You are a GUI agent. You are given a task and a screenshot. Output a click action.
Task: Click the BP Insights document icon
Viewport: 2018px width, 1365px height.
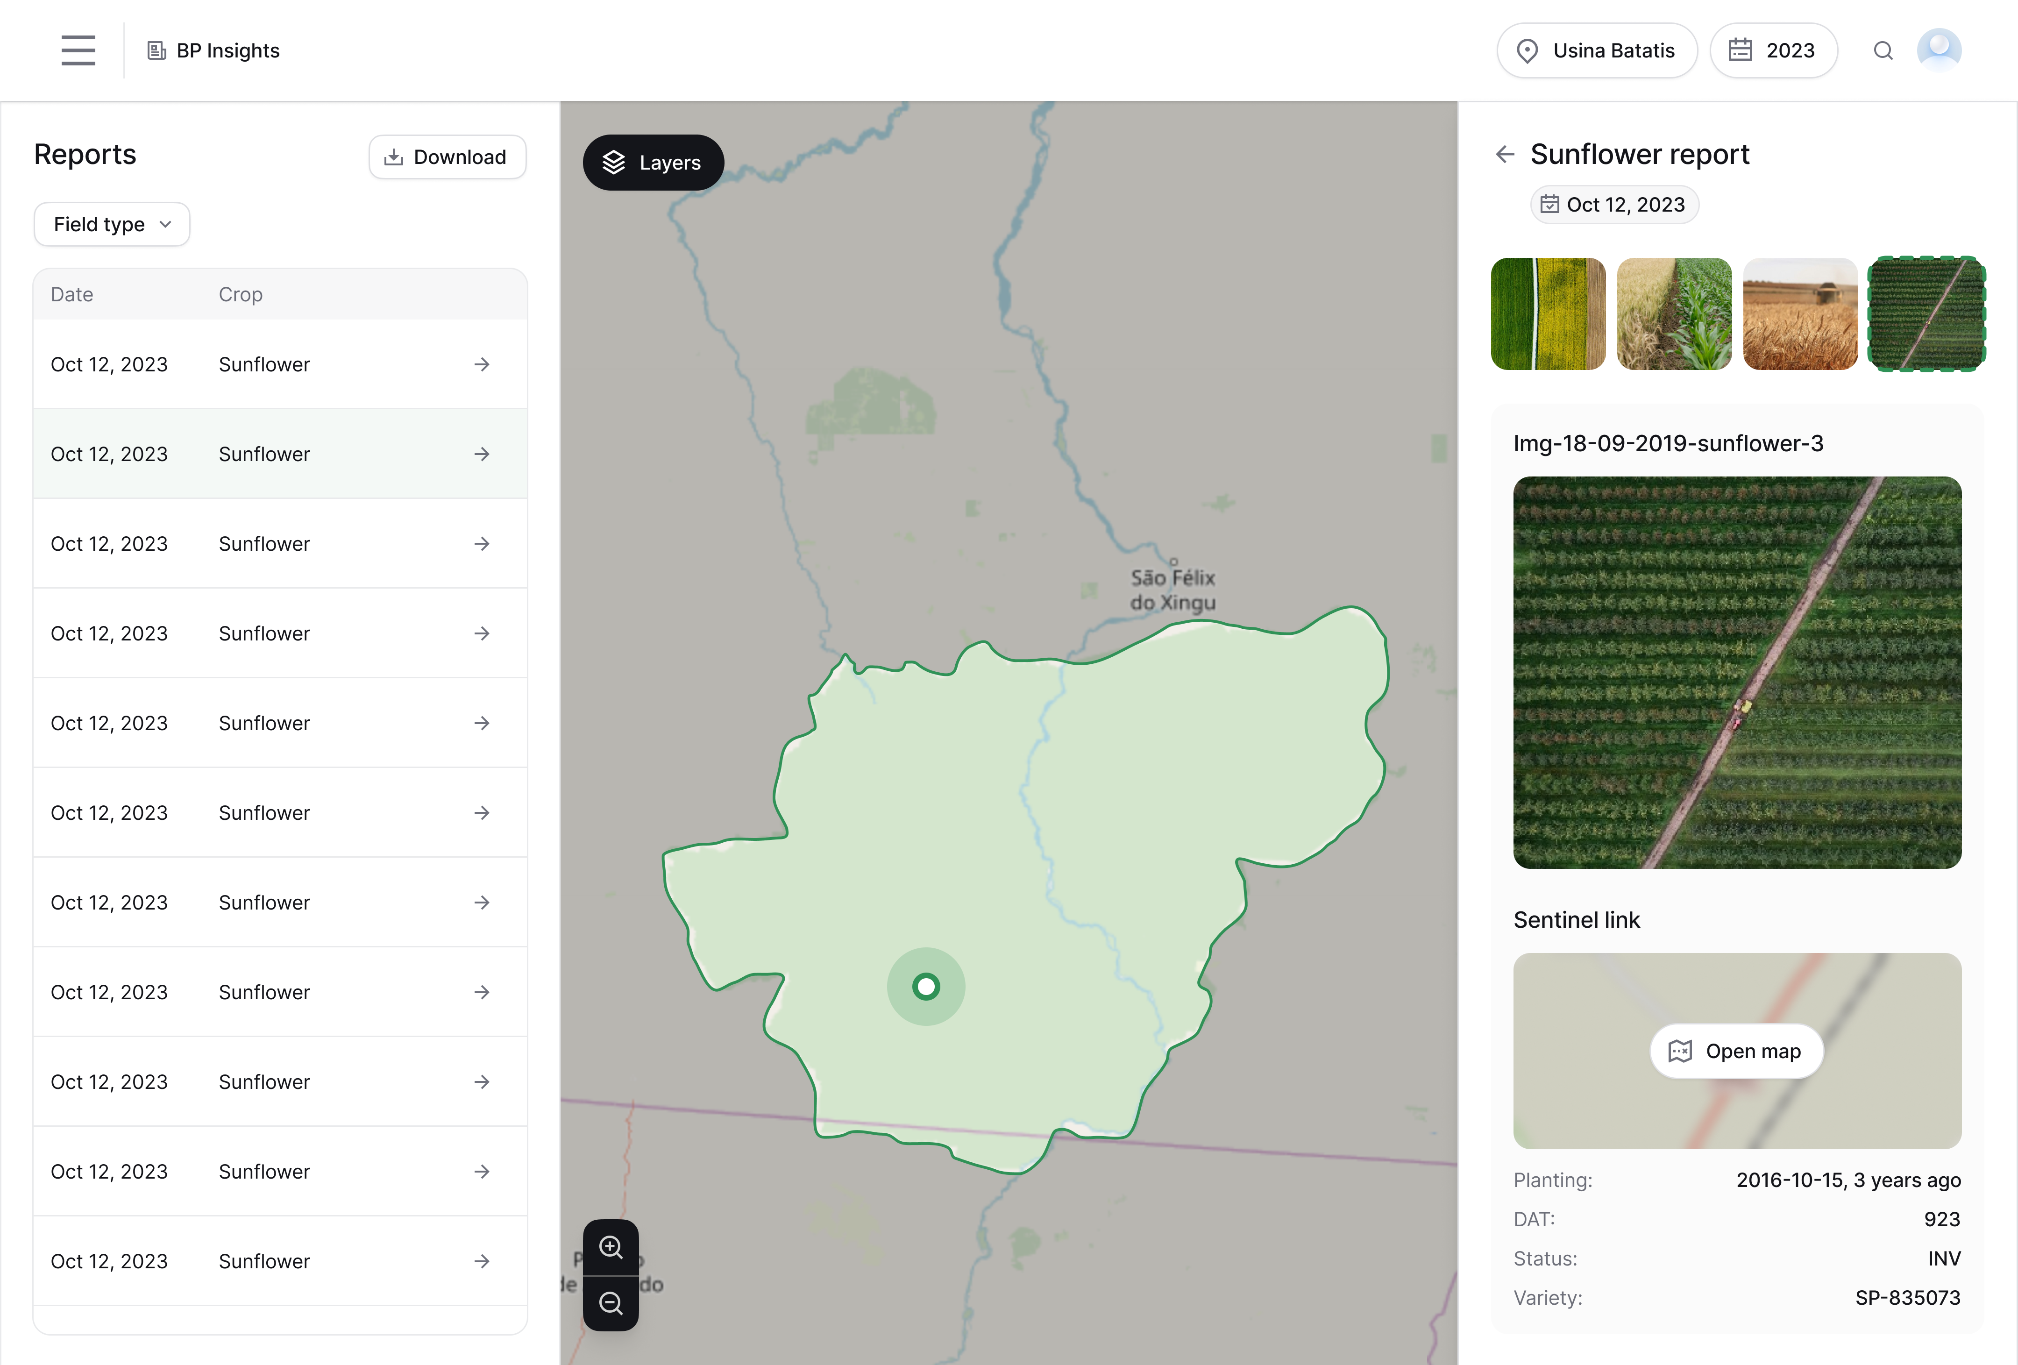(157, 50)
